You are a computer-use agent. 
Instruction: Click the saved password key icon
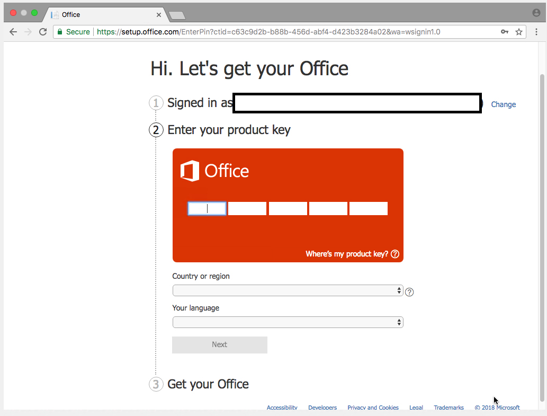click(505, 32)
